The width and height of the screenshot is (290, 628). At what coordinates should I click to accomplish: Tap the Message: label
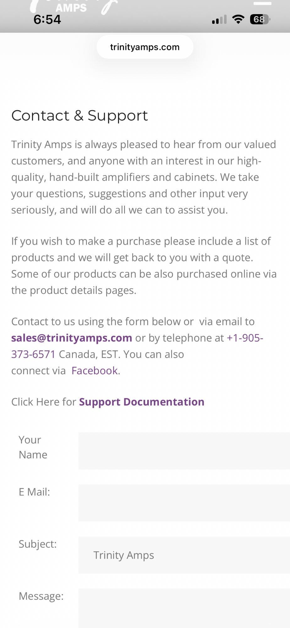(x=41, y=596)
